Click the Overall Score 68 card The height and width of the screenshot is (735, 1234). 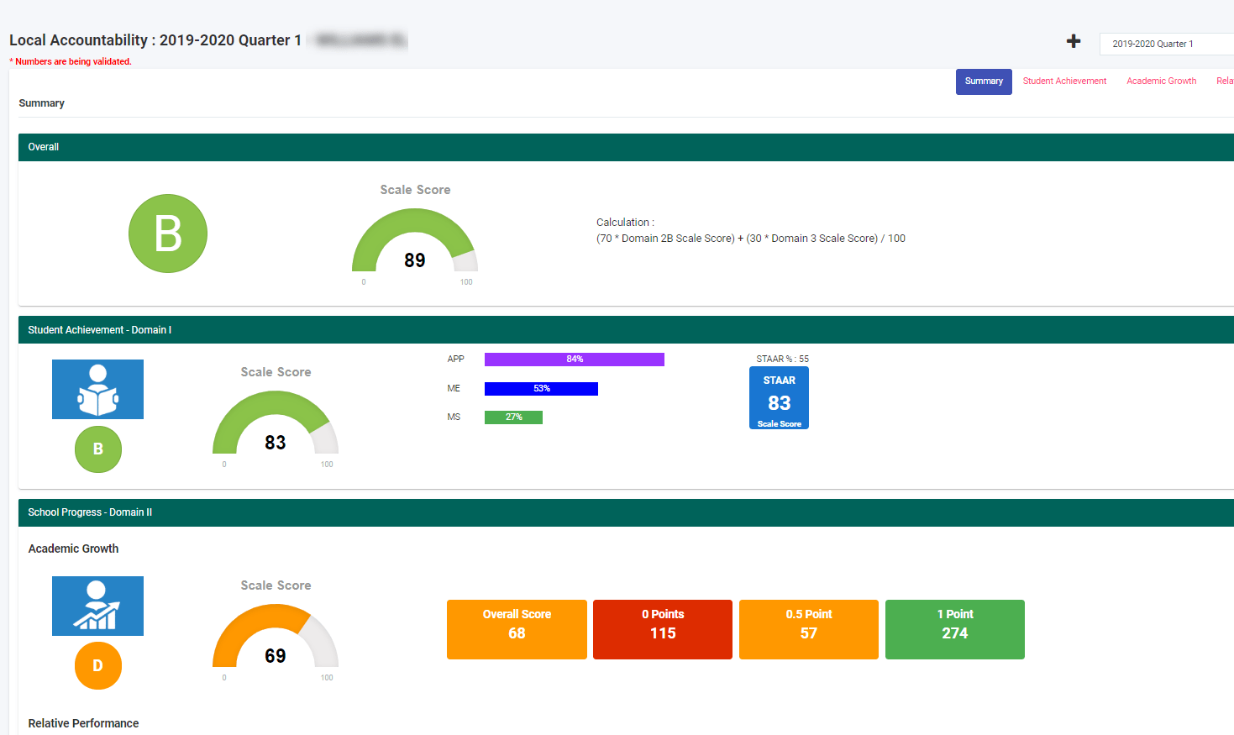pyautogui.click(x=517, y=629)
